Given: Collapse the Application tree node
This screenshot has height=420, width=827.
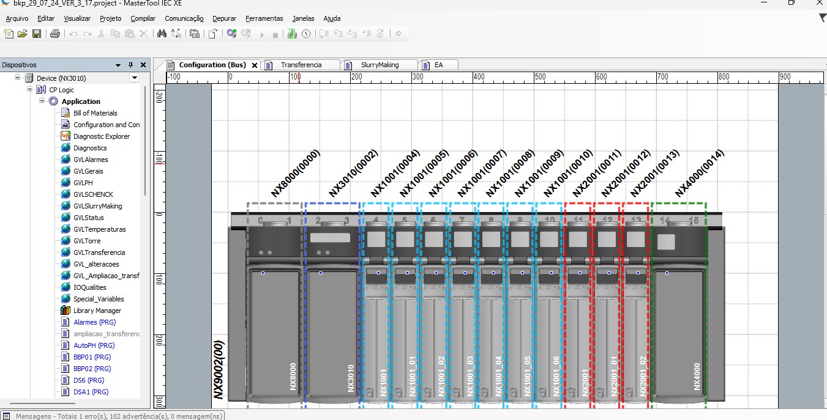Looking at the screenshot, I should [42, 101].
